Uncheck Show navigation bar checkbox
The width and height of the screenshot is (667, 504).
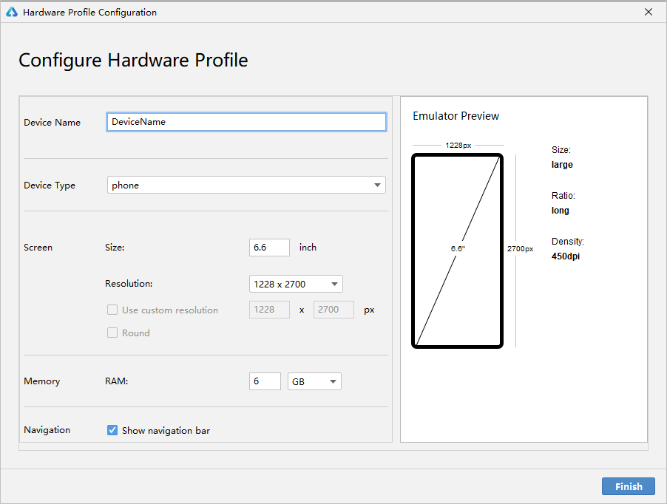(112, 431)
